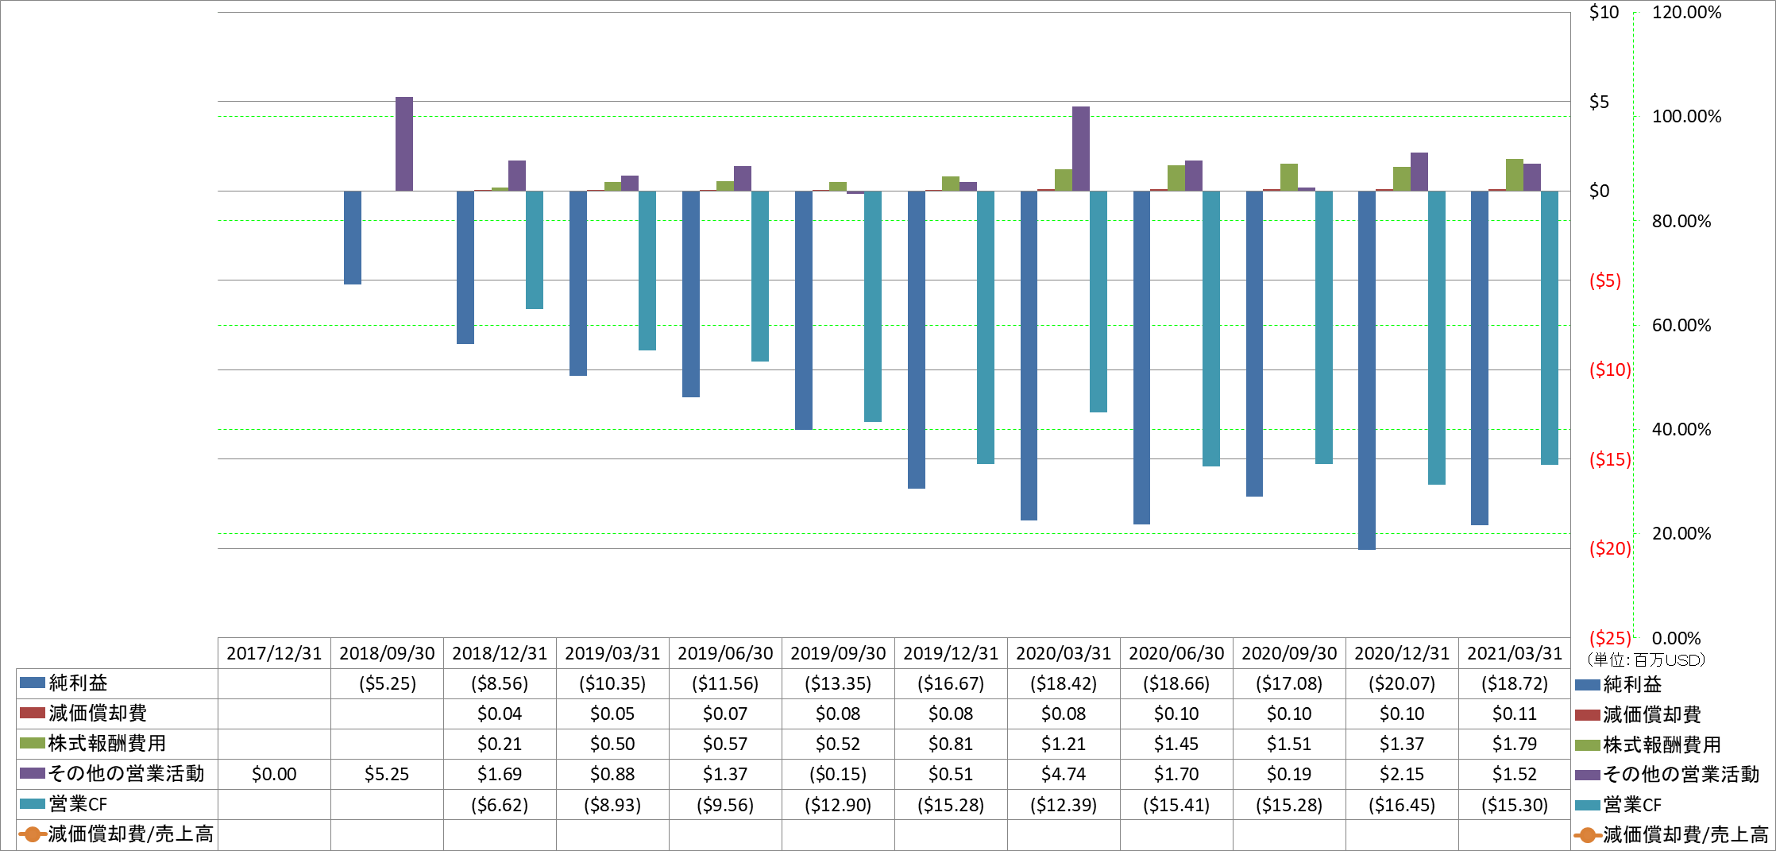Select the net income cell ($13.35)
This screenshot has height=851, width=1776.
838,683
